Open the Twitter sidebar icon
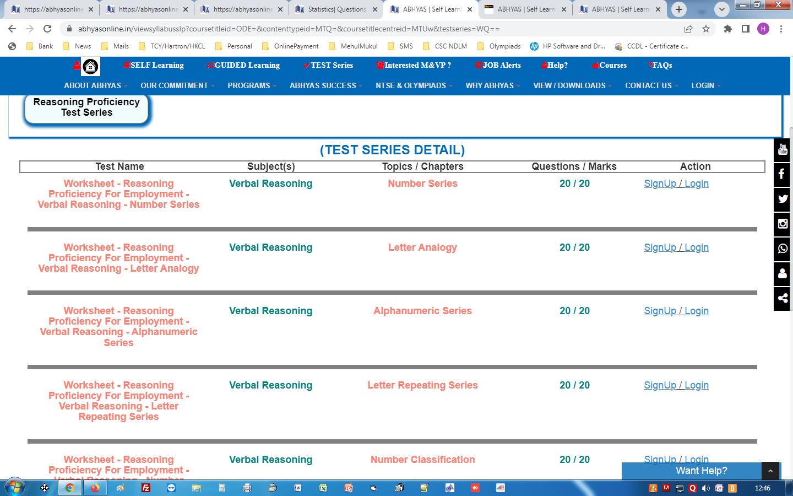Screen dimensions: 793x496 click(783, 199)
